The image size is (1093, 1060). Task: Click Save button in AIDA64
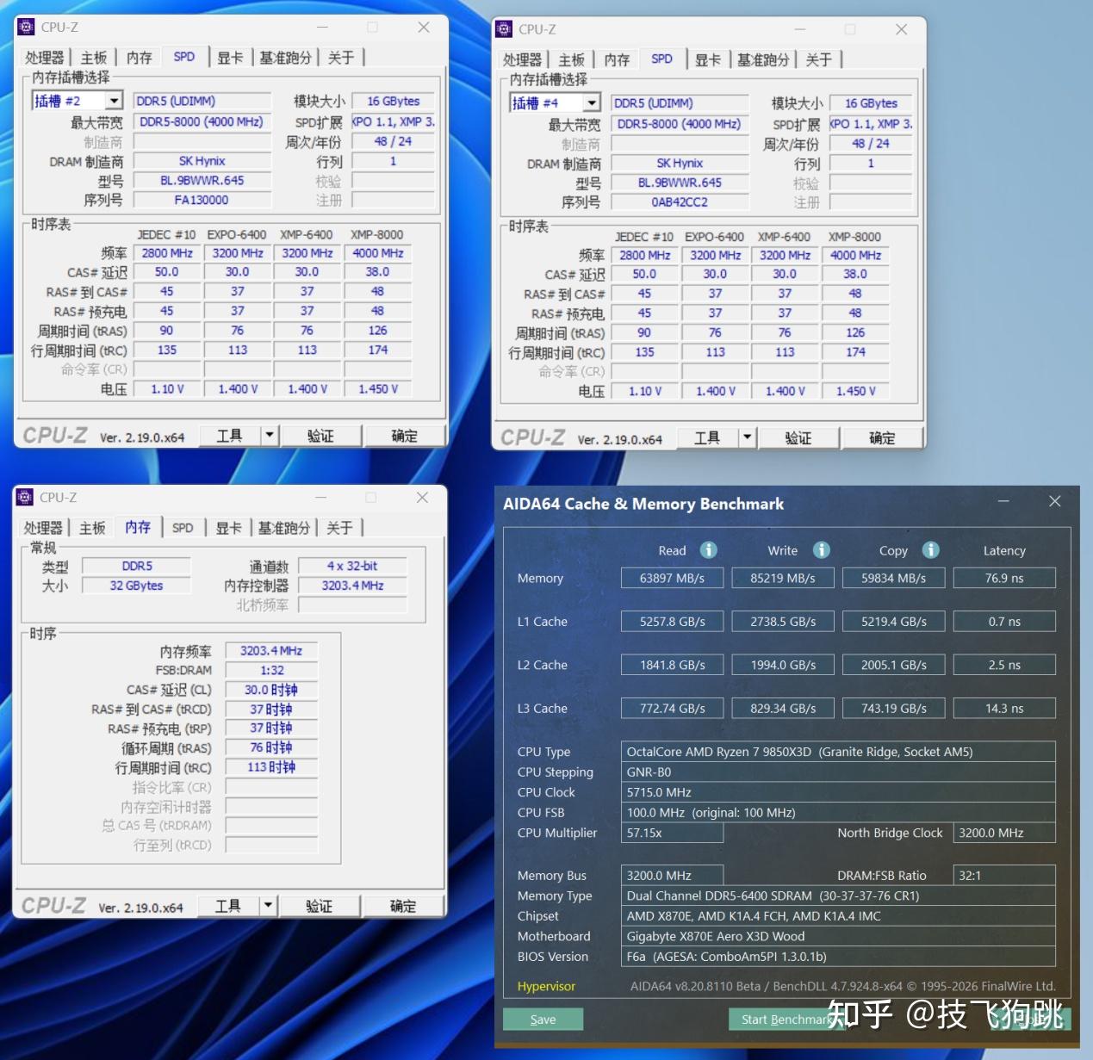click(x=543, y=1020)
